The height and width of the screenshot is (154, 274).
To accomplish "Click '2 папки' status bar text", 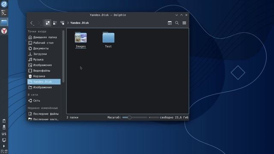I will [x=72, y=118].
